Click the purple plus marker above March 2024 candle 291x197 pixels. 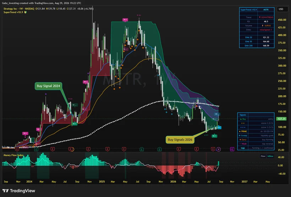(46, 94)
